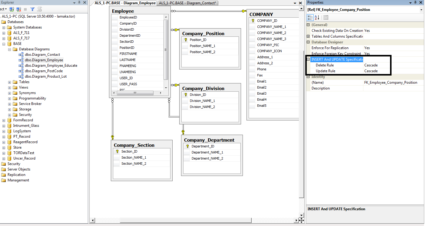Viewport: 430px width, 226px height.
Task: Click the empty Description value field
Action: click(x=393, y=88)
